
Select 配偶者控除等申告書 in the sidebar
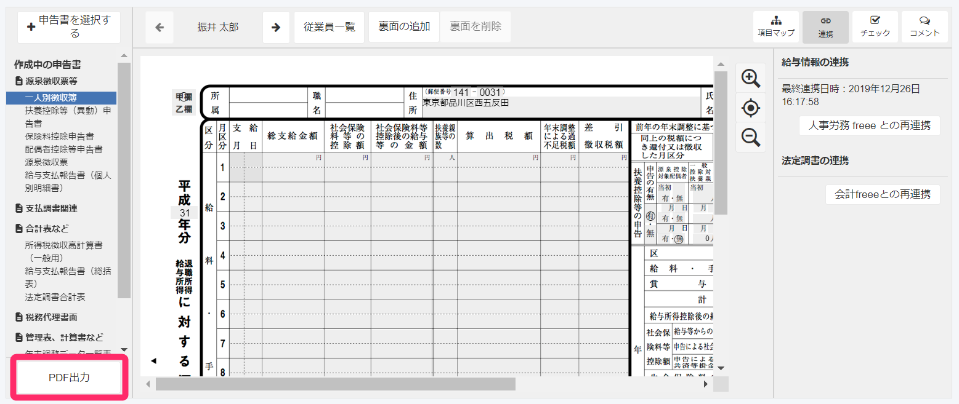(x=63, y=149)
